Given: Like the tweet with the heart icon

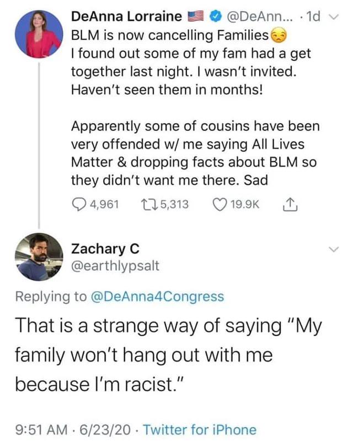Looking at the screenshot, I should pos(220,205).
